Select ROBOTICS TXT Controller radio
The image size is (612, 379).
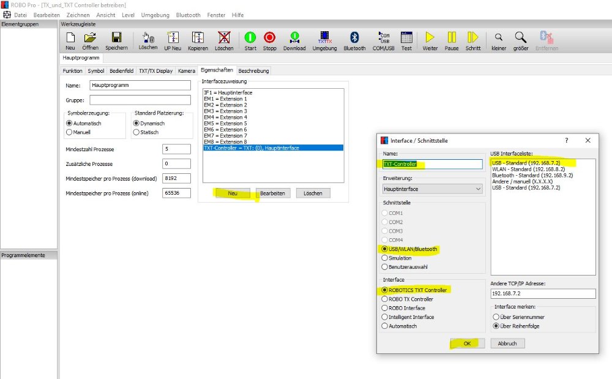(384, 290)
